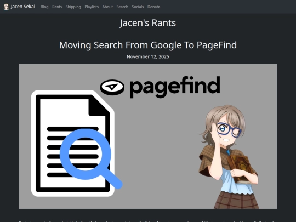This screenshot has width=296, height=222.
Task: Click the pagefind banner image
Action: [148, 136]
